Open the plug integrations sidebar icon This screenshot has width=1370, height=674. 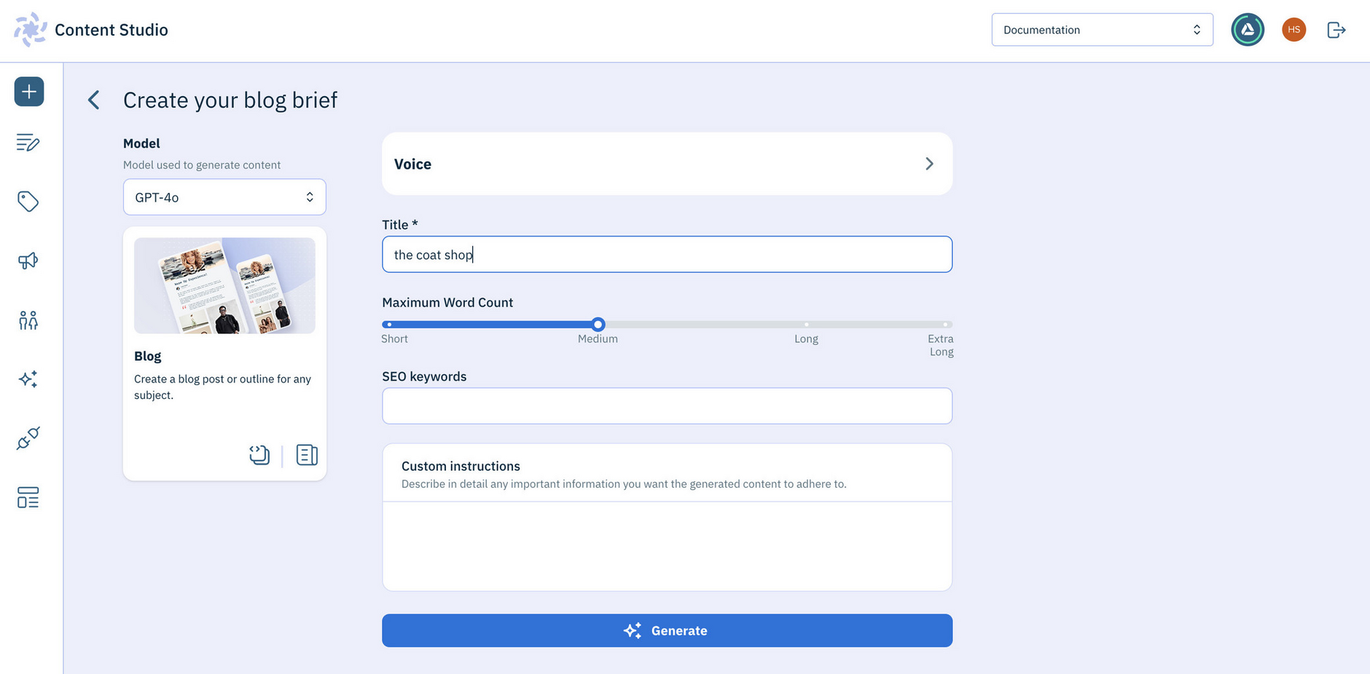[28, 438]
